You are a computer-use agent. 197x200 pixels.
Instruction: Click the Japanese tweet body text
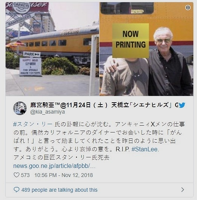(x=99, y=137)
